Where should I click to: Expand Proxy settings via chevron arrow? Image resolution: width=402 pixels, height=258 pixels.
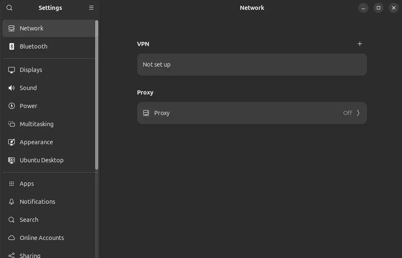(x=358, y=113)
